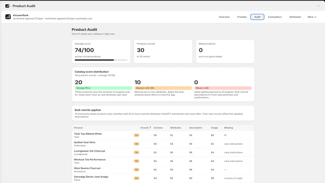Click the orange Medium (40-69) bar
Screen dimensions: 325x183
(x=163, y=88)
